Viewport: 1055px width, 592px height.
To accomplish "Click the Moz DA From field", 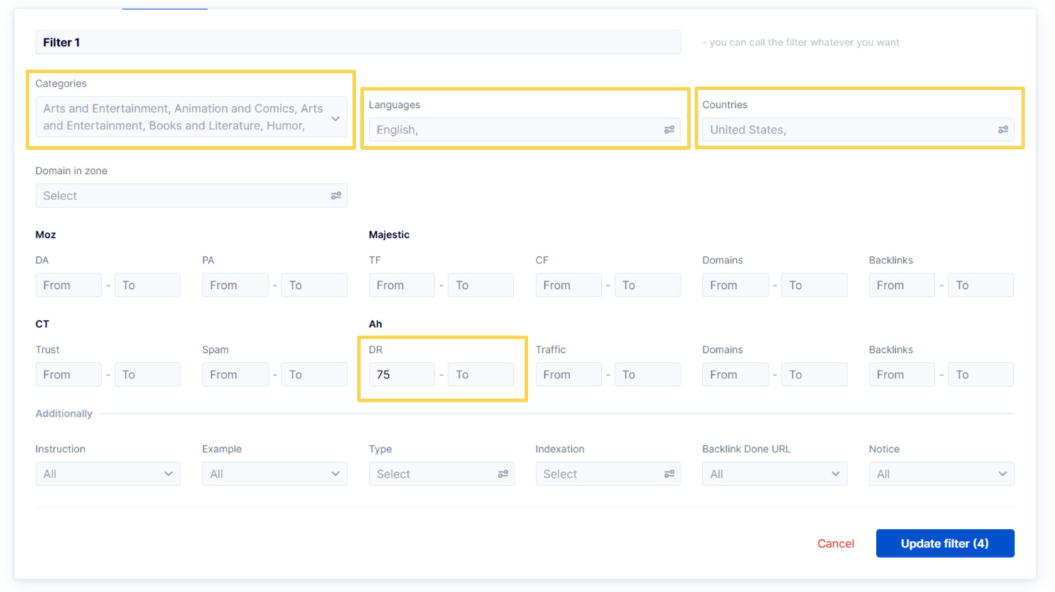I will pyautogui.click(x=68, y=285).
